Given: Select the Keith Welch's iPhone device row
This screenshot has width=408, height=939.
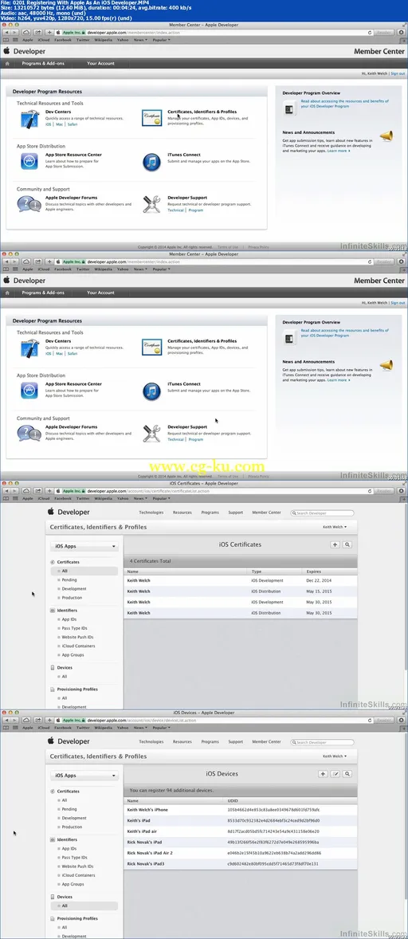Looking at the screenshot, I should click(x=241, y=810).
